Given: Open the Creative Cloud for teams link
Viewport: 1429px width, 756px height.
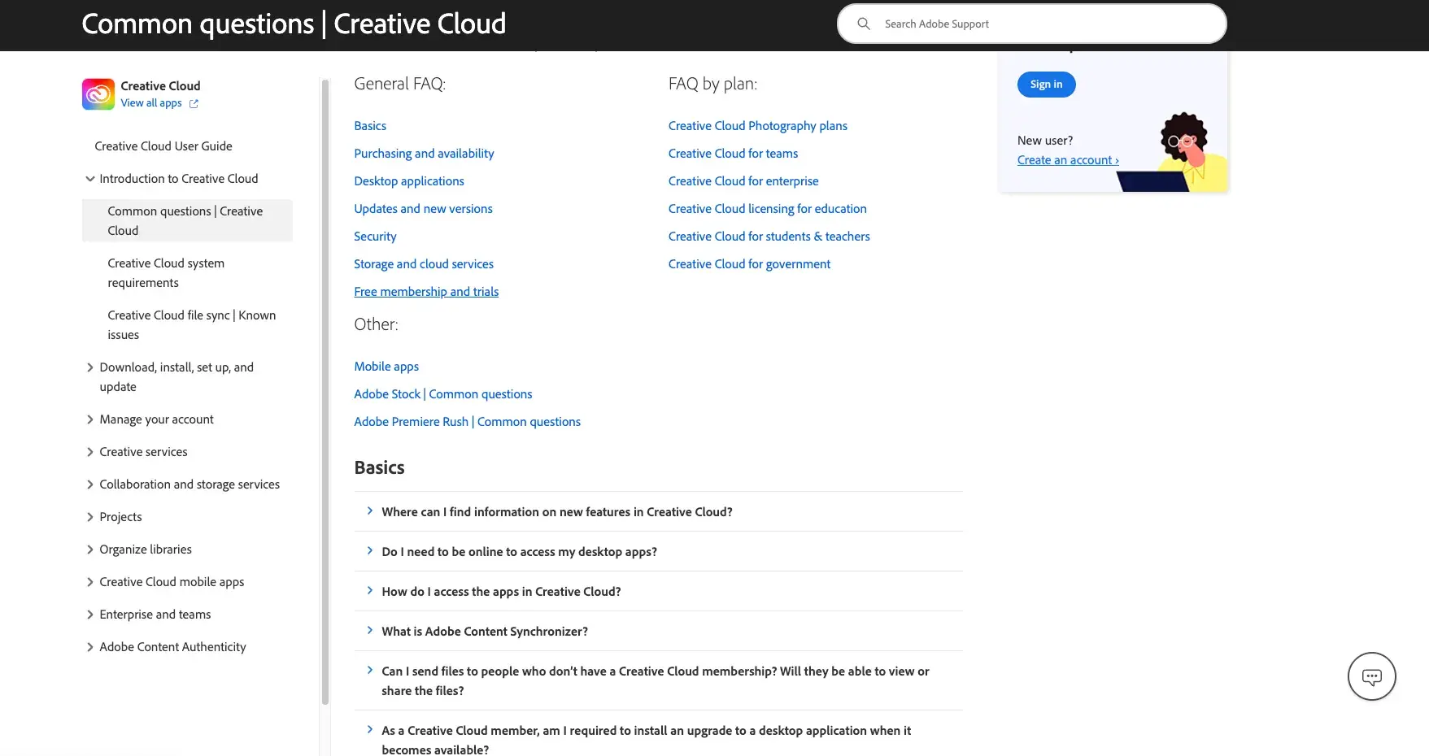Looking at the screenshot, I should coord(732,153).
